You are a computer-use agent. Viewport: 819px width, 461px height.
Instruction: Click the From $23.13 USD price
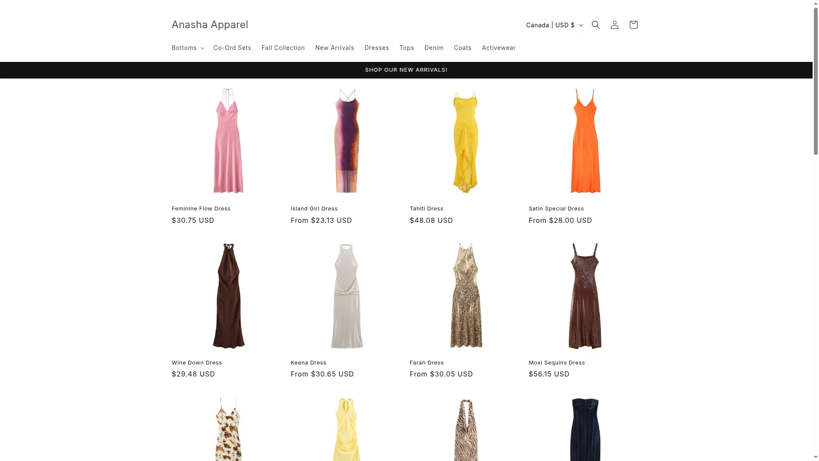click(x=321, y=221)
